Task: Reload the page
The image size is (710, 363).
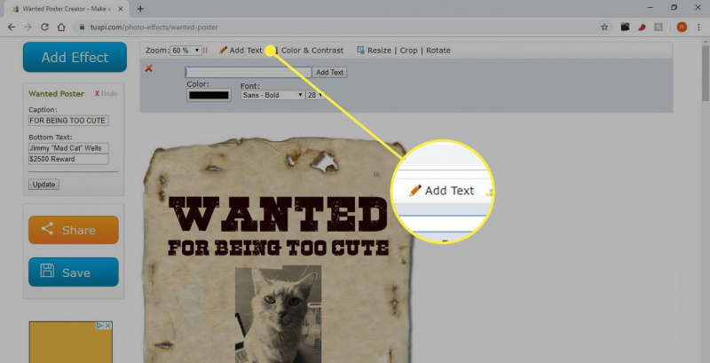Action: [44, 28]
